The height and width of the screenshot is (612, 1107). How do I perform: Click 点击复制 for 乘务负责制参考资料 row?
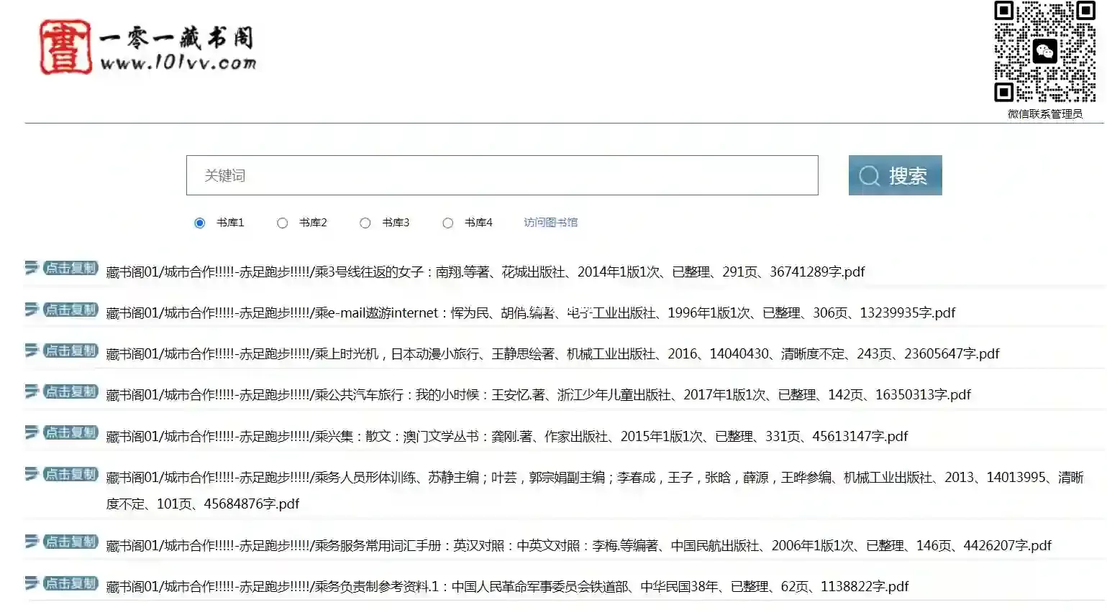click(70, 583)
